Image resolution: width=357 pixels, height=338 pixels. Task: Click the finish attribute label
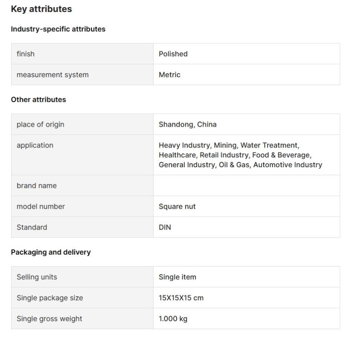(x=25, y=54)
